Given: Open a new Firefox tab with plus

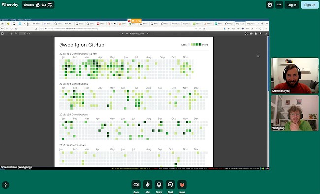Looking at the screenshot, I should (x=262, y=24).
